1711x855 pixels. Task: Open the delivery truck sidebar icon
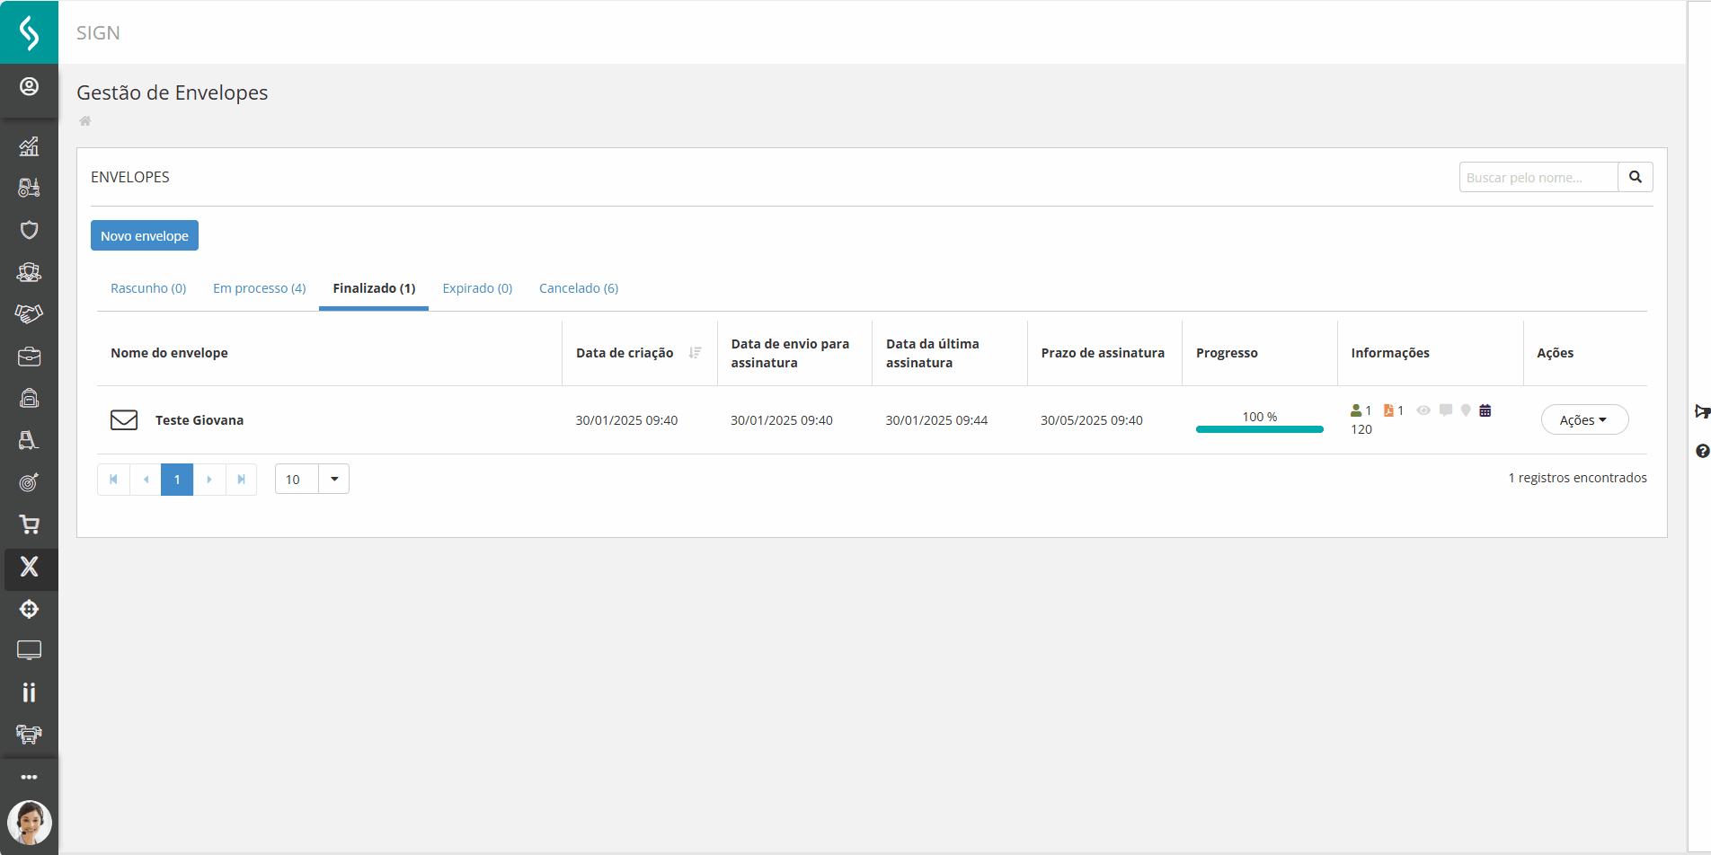pyautogui.click(x=29, y=735)
